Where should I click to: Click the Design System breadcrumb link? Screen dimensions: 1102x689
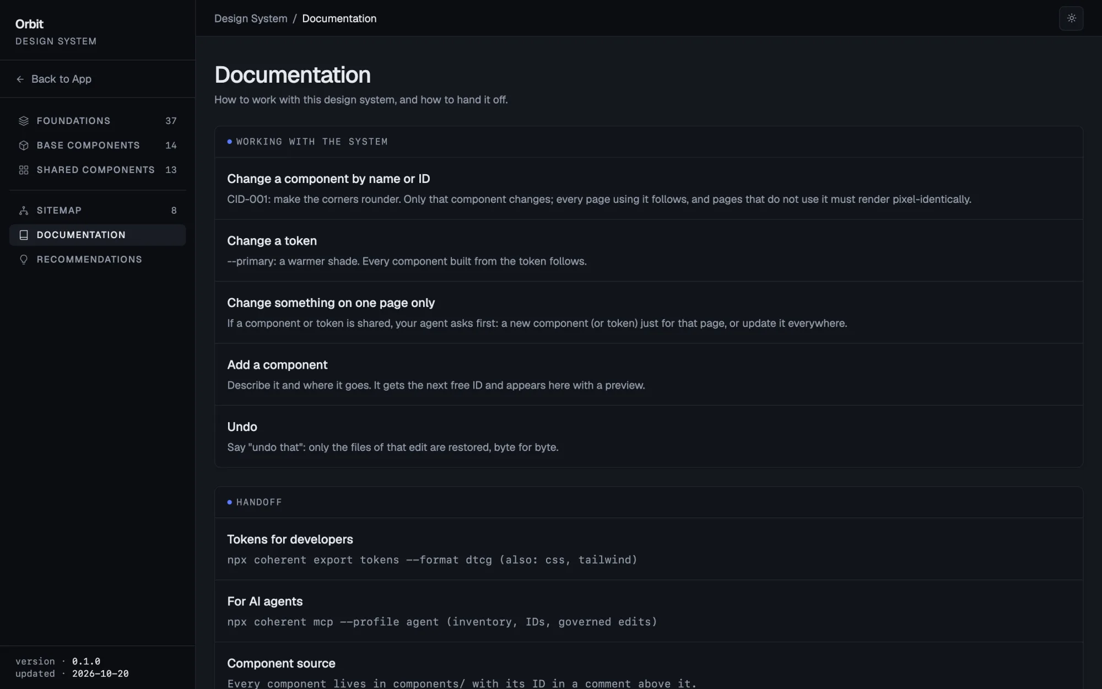click(251, 18)
